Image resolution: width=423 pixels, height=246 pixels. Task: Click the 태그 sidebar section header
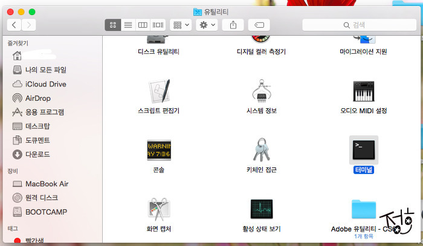(x=13, y=228)
